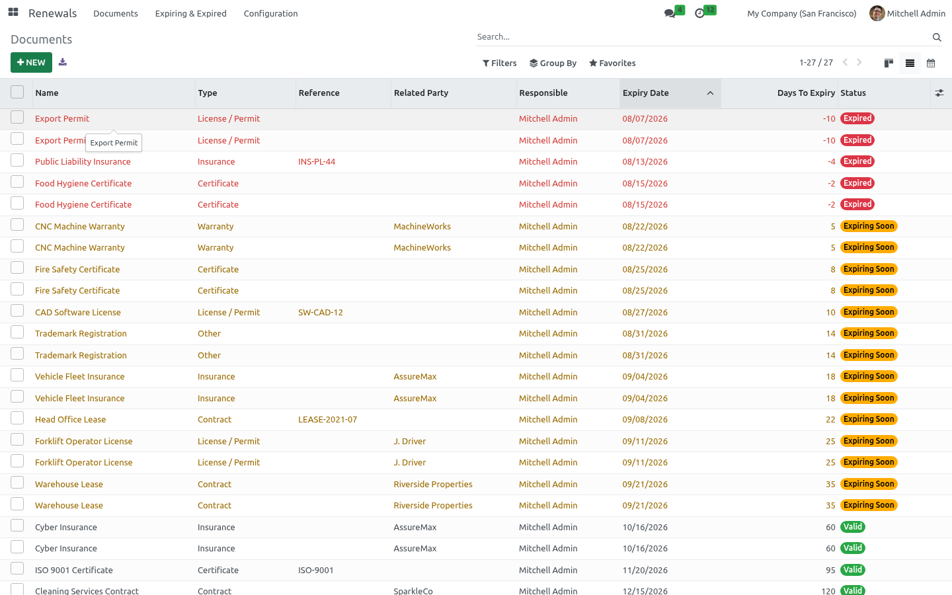Open My Company (San Francisco) switcher
Screen dimensions: 952x595
click(801, 13)
